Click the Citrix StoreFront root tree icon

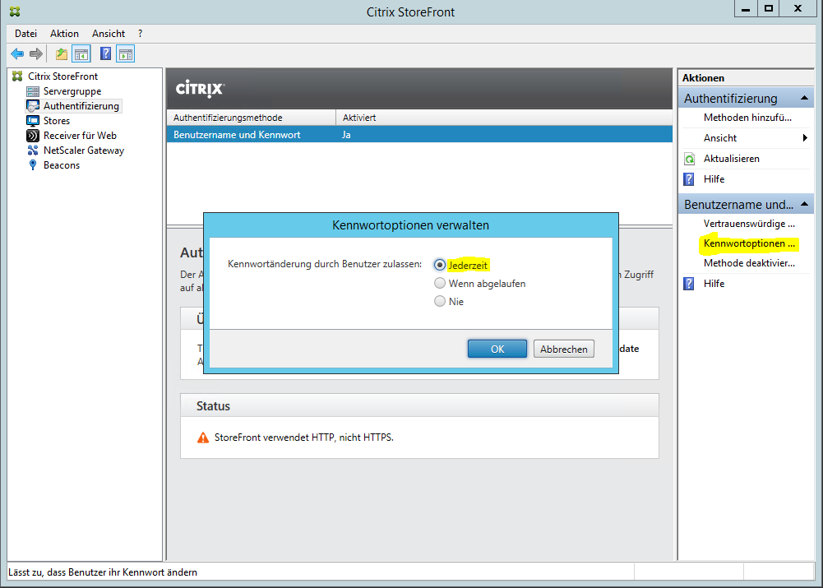point(17,76)
